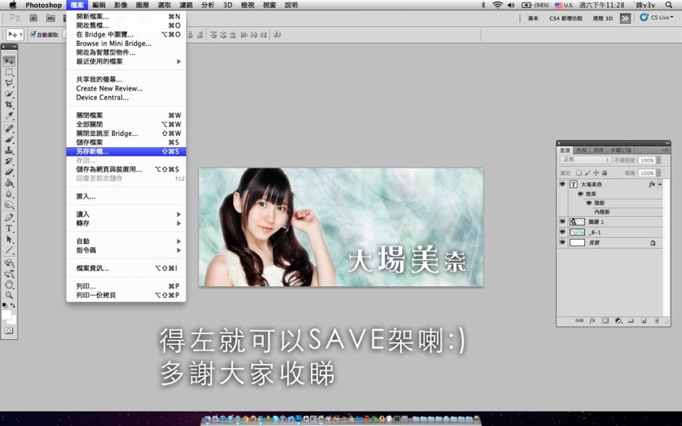Switch to the 基本 workspace

(533, 19)
